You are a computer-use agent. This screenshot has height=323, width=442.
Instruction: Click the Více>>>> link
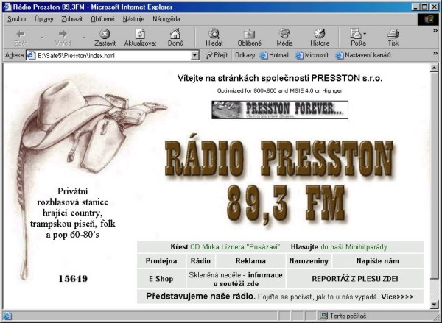(397, 297)
